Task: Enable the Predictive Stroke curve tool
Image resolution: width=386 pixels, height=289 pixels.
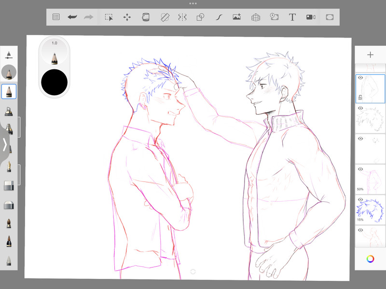Action: (x=219, y=17)
